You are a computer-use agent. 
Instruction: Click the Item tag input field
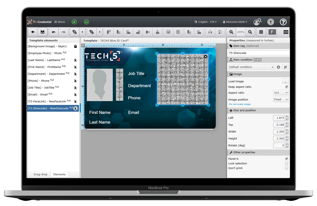[258, 53]
